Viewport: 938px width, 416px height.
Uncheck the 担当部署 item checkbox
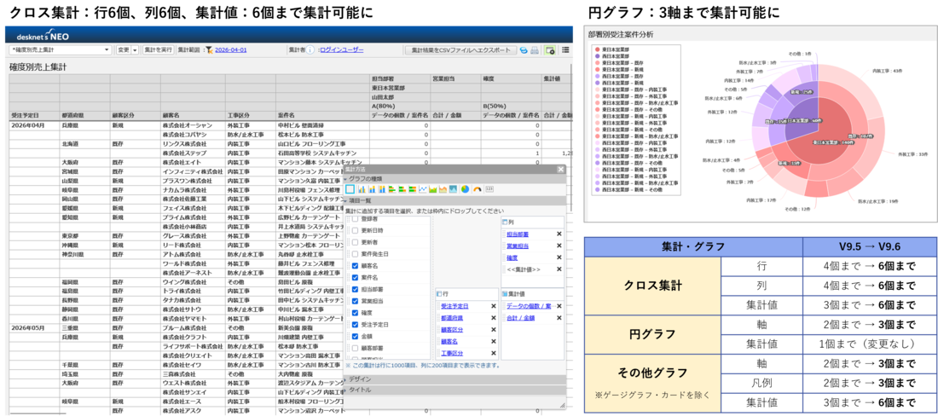[355, 290]
